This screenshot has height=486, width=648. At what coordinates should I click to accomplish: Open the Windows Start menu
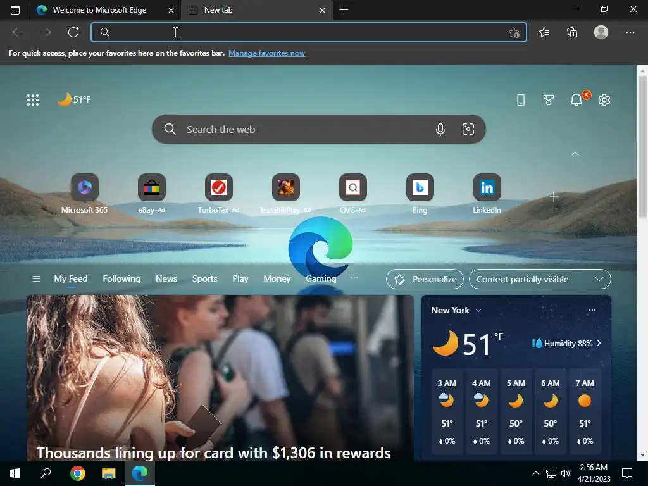pos(15,473)
